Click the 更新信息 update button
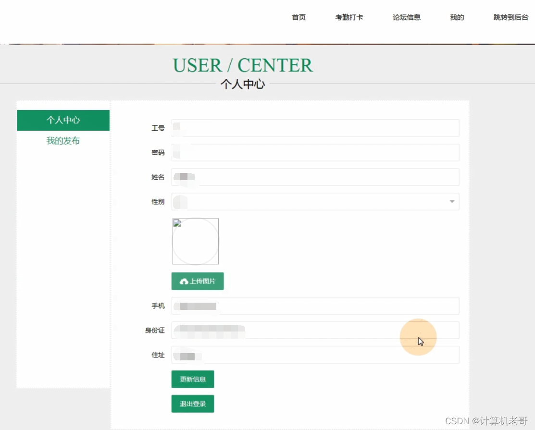Screen dimensions: 535x430 pyautogui.click(x=192, y=379)
